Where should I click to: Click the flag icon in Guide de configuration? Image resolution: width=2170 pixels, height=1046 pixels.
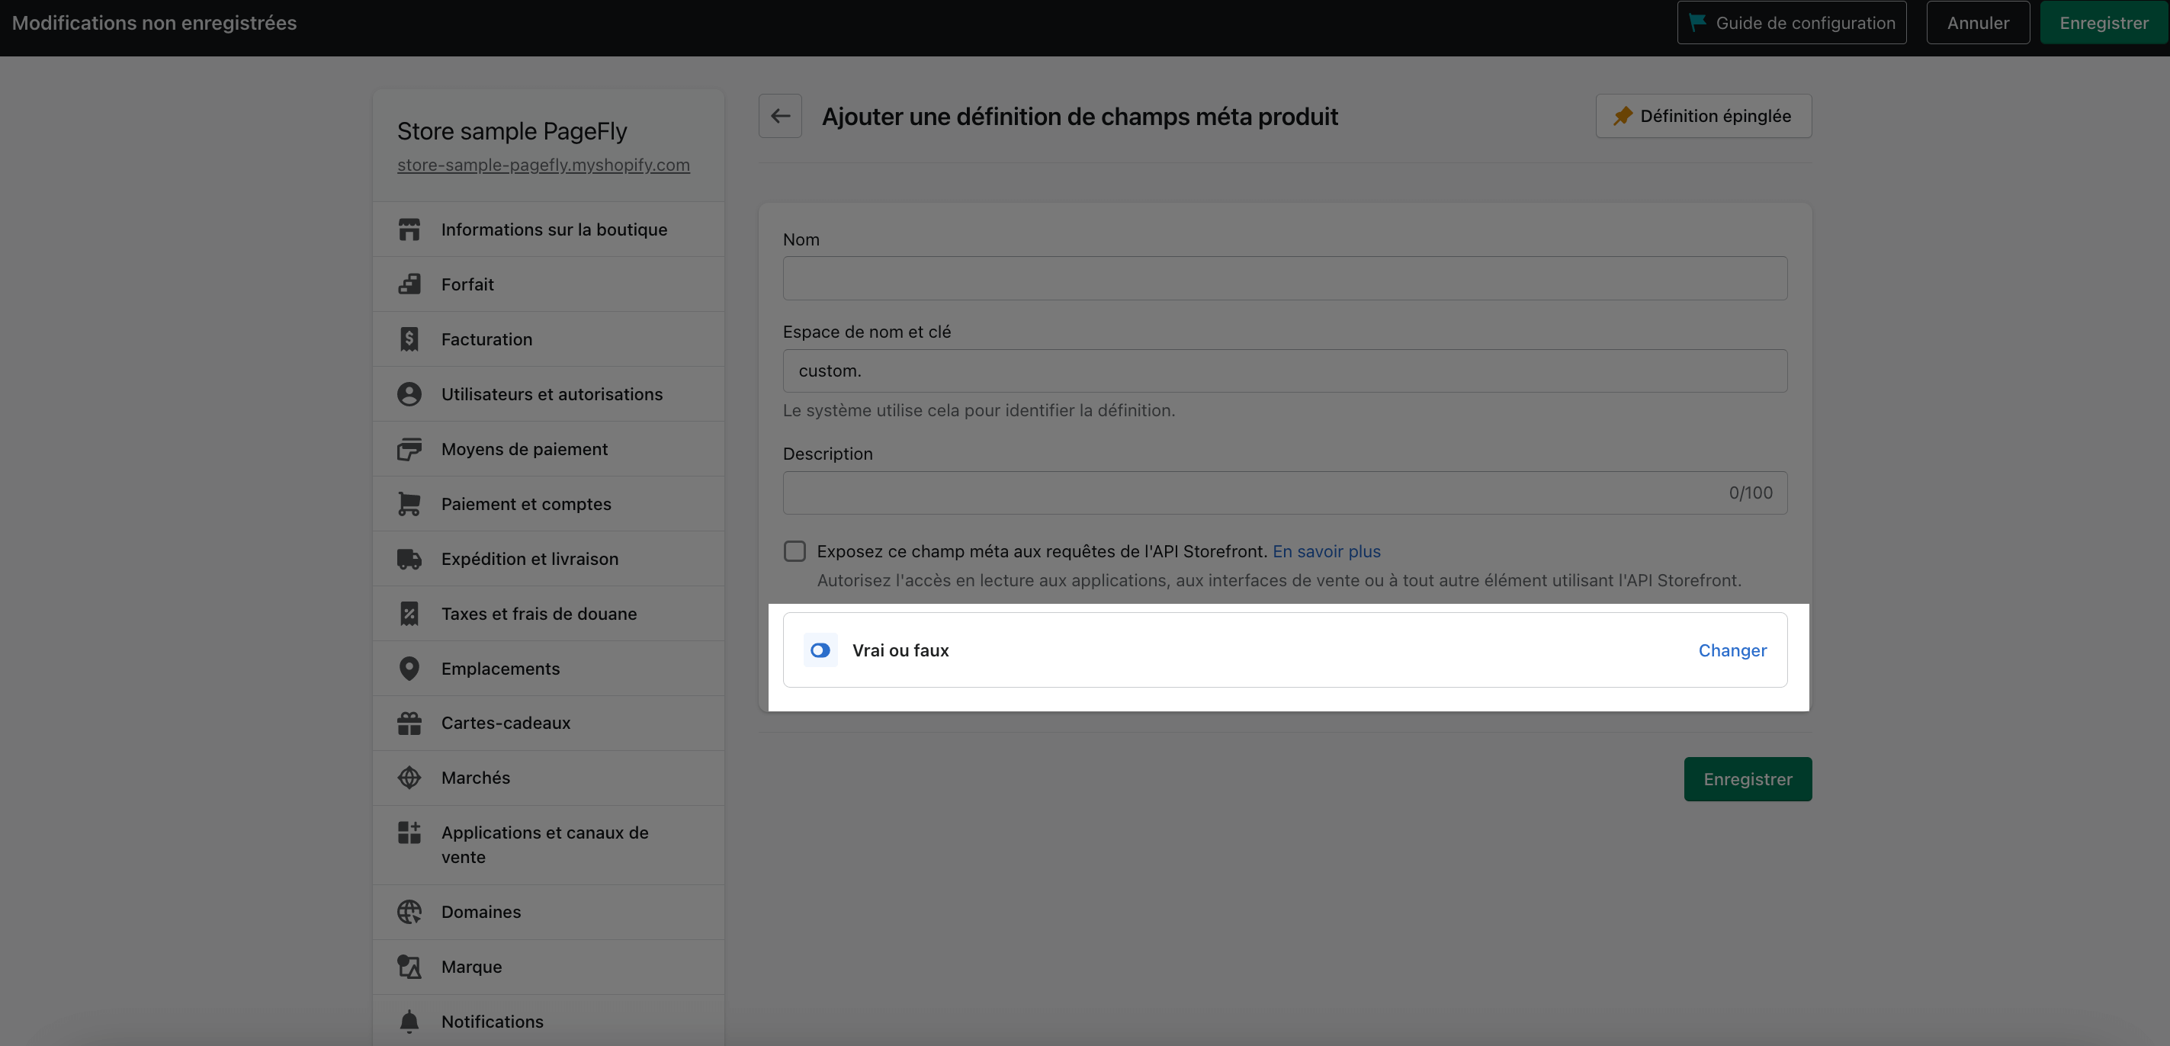(1698, 22)
